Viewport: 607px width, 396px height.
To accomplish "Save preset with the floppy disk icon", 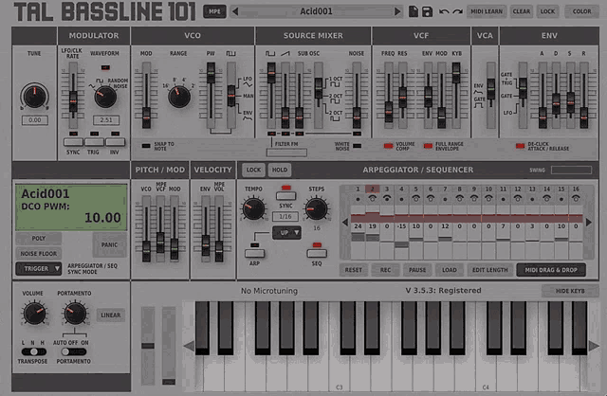I will click(x=427, y=11).
